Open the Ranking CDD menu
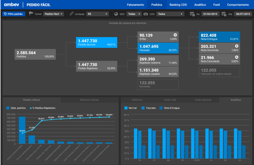 [x=178, y=5]
